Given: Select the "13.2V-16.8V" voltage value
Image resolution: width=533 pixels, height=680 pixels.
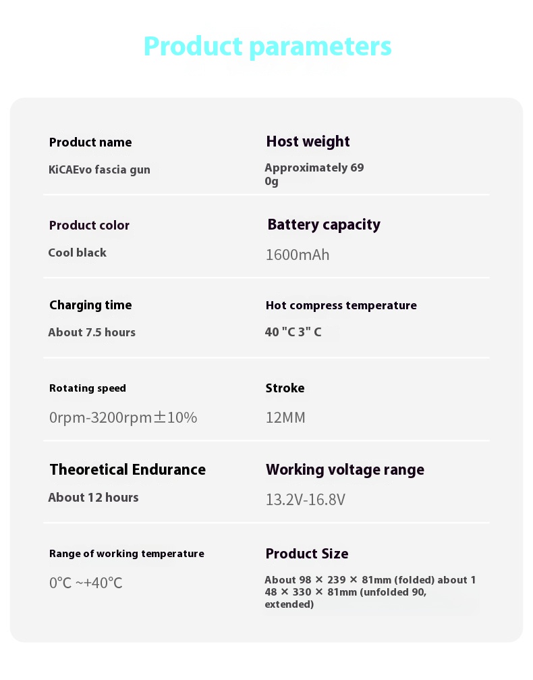Looking at the screenshot, I should pos(305,500).
